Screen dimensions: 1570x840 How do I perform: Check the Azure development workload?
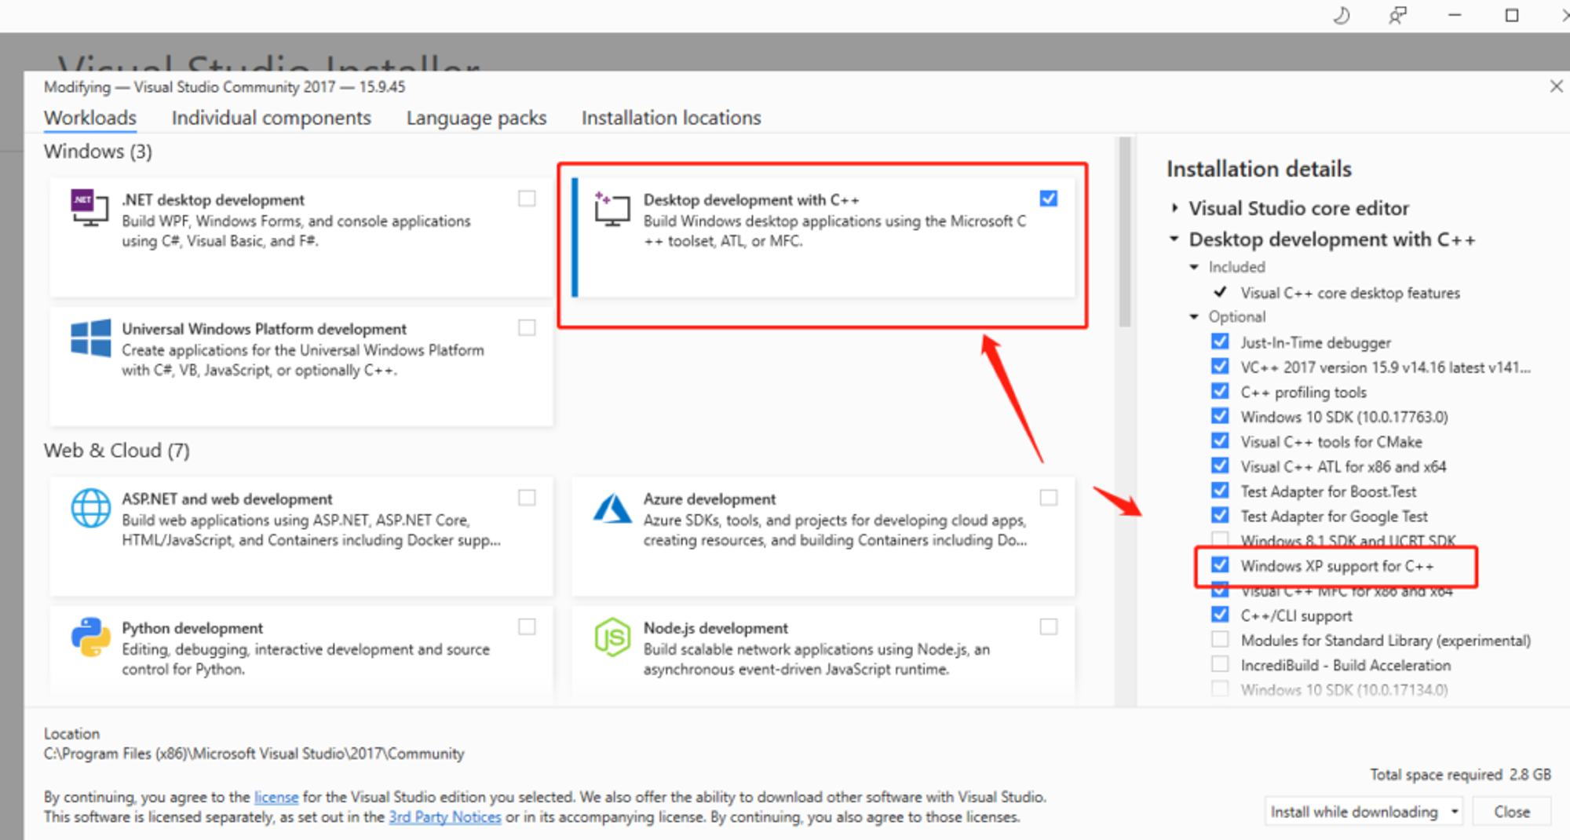pyautogui.click(x=1048, y=498)
